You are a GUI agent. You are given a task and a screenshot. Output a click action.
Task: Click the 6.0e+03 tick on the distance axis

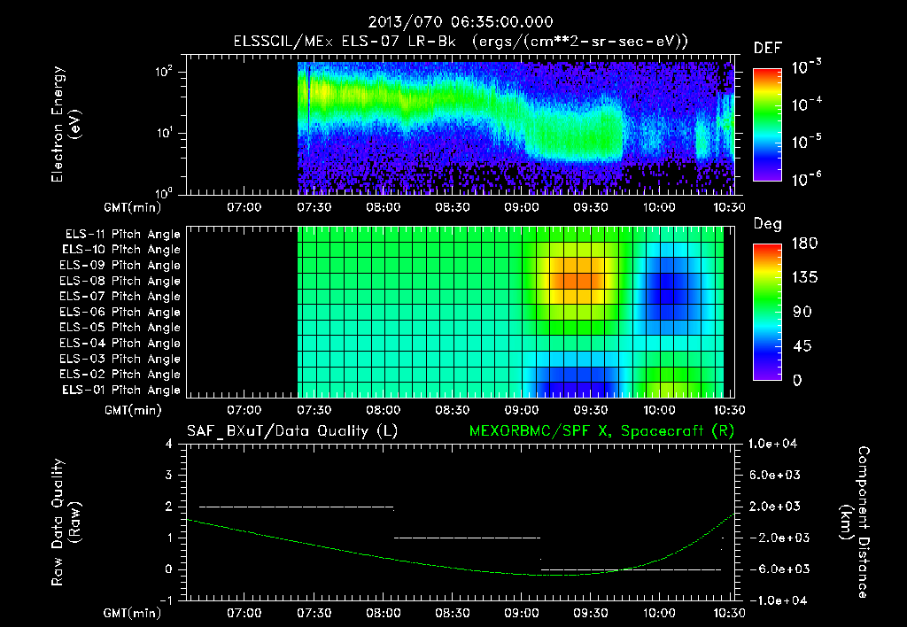click(775, 475)
